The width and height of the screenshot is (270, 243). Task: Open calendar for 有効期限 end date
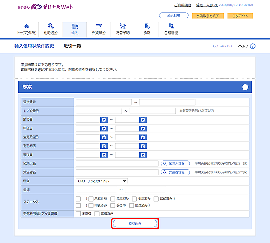coord(143,146)
